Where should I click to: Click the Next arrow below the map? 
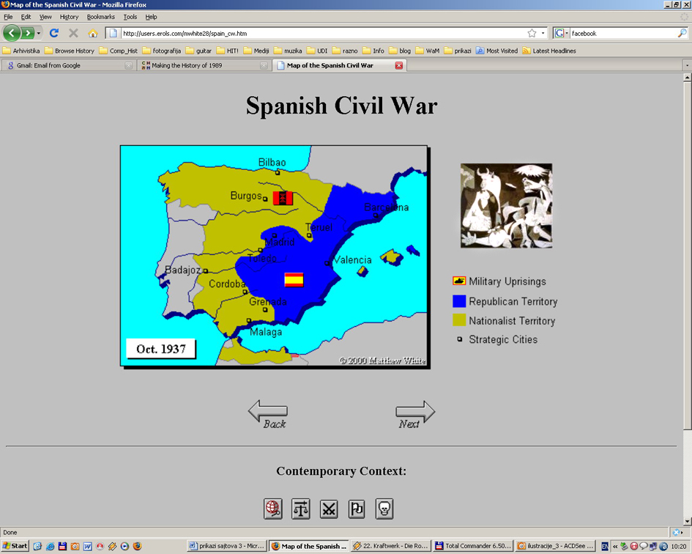[x=415, y=414]
